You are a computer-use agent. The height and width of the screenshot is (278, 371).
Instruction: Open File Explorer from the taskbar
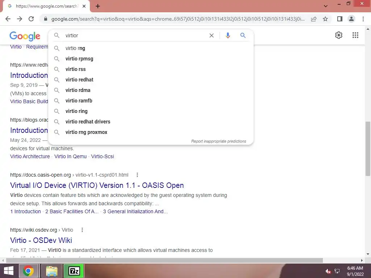[52, 271]
